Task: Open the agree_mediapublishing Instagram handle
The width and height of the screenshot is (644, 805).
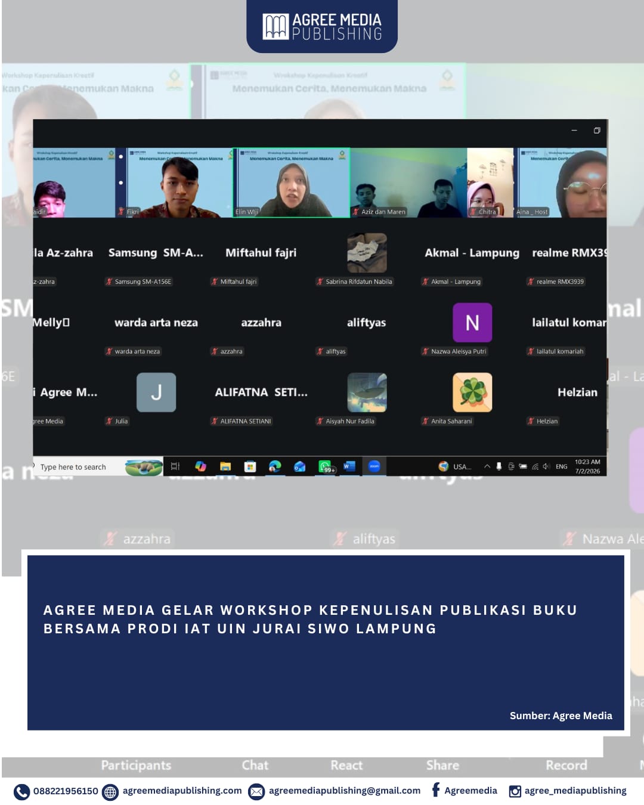Action: click(575, 791)
